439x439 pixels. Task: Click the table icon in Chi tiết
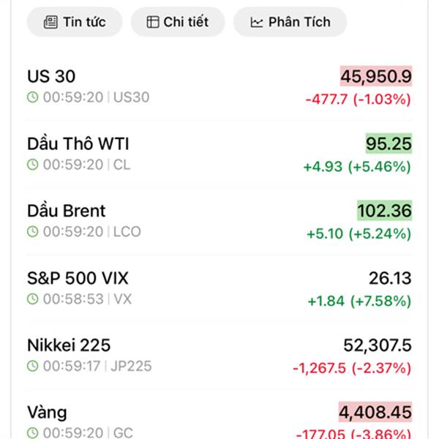pyautogui.click(x=152, y=22)
